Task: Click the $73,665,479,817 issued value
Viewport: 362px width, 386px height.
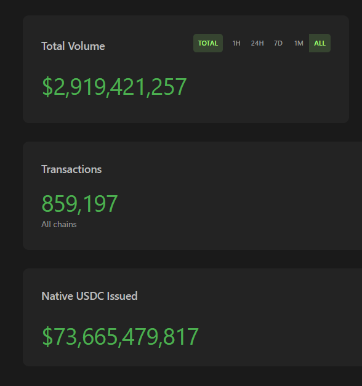Action: [120, 337]
